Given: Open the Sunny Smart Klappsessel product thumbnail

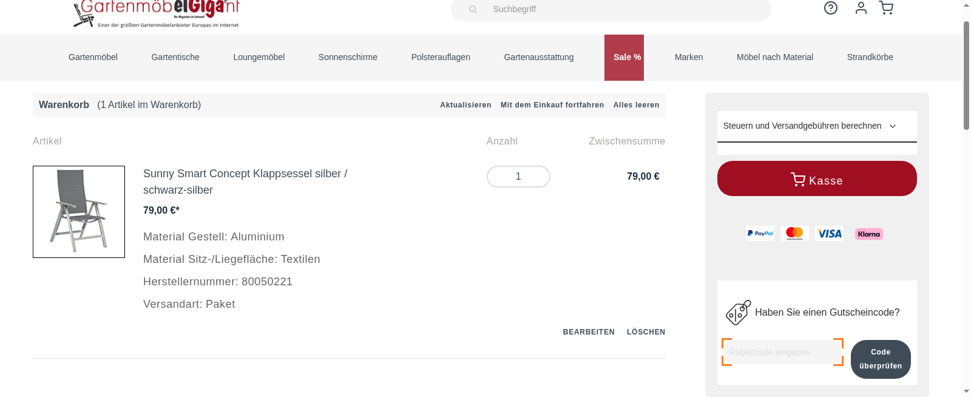Looking at the screenshot, I should pyautogui.click(x=78, y=211).
